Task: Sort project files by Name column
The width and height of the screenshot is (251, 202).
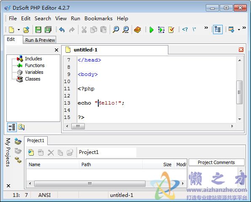Action: click(x=53, y=164)
